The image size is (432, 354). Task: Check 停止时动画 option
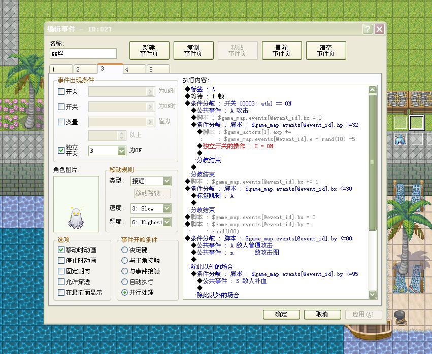[61, 260]
